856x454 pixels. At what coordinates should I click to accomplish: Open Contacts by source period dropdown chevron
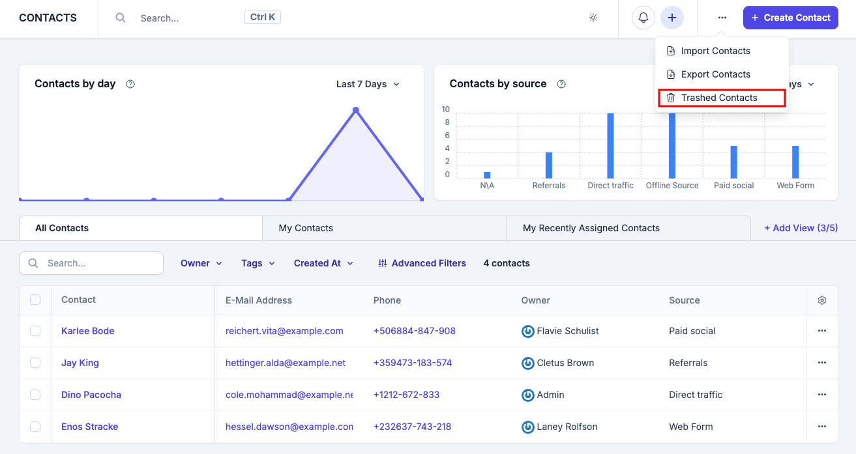pyautogui.click(x=811, y=84)
